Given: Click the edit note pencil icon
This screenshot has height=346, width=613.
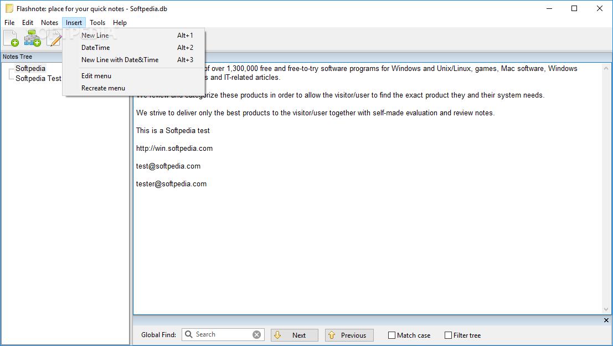Looking at the screenshot, I should coord(54,38).
